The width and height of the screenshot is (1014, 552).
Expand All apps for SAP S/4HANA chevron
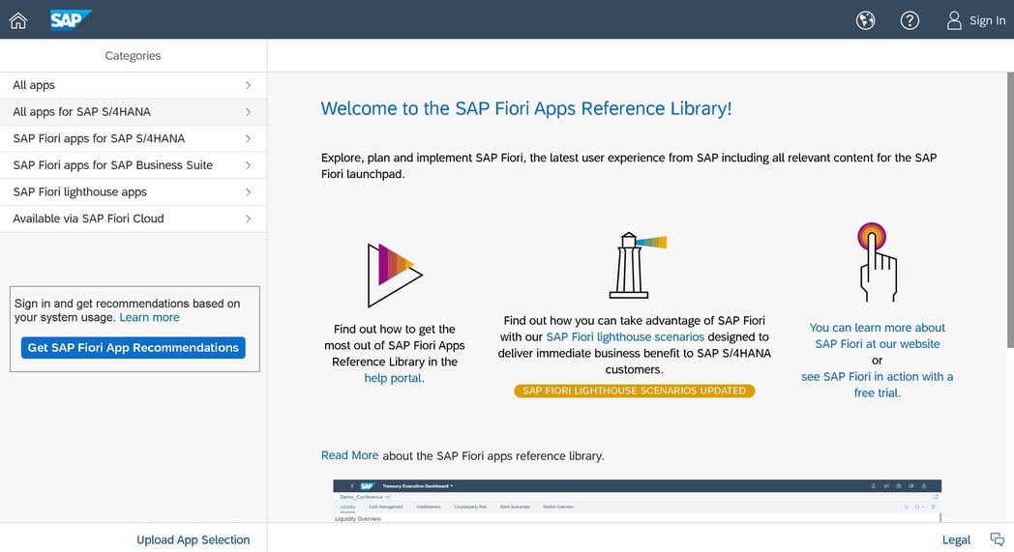click(248, 112)
